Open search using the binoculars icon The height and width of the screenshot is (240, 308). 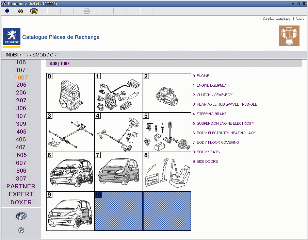tap(20, 11)
